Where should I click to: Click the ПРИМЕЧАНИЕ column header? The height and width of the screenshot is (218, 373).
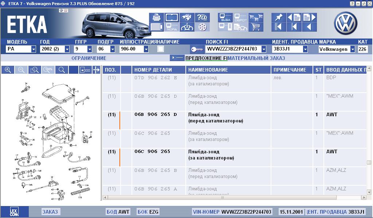[x=292, y=70]
